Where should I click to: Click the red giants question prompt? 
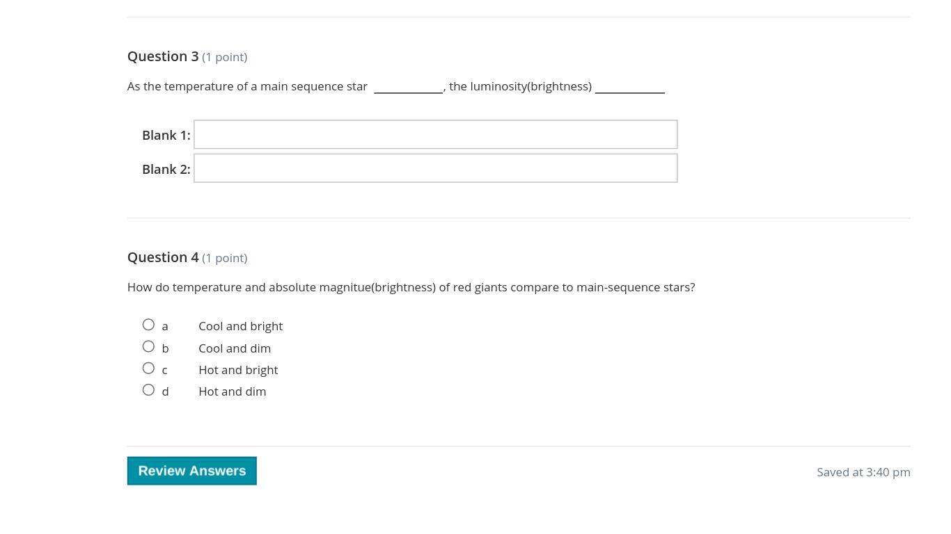click(411, 287)
